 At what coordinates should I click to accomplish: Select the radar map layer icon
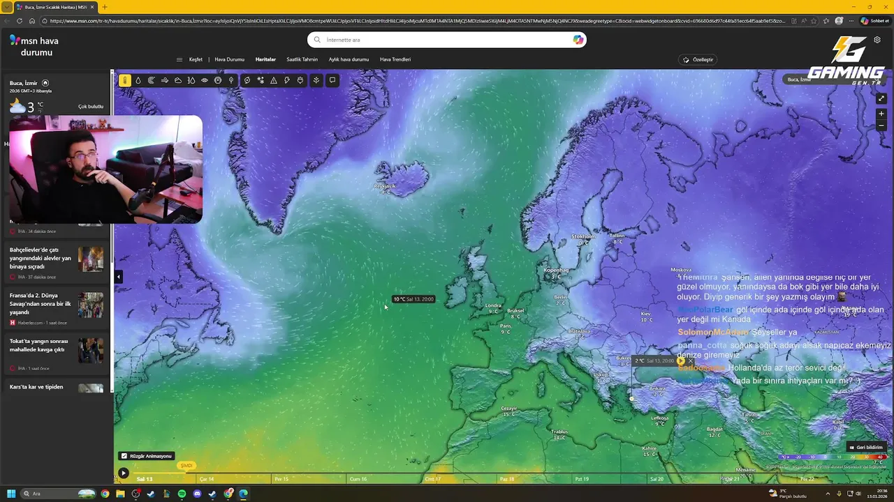[x=151, y=80]
